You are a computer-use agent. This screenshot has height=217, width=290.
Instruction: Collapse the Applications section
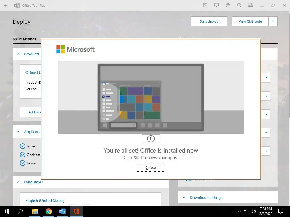18,132
